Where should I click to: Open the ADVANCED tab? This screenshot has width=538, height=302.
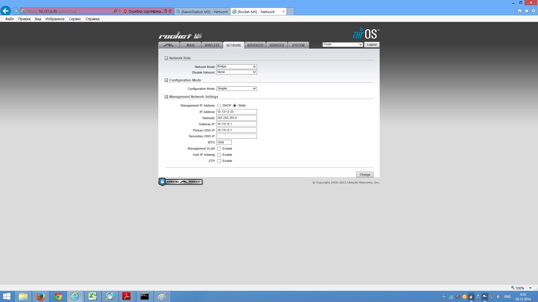pyautogui.click(x=255, y=45)
